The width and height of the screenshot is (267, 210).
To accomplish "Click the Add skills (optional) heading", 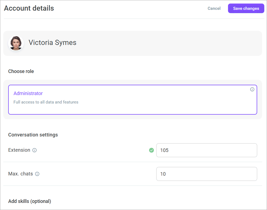I will [30, 201].
